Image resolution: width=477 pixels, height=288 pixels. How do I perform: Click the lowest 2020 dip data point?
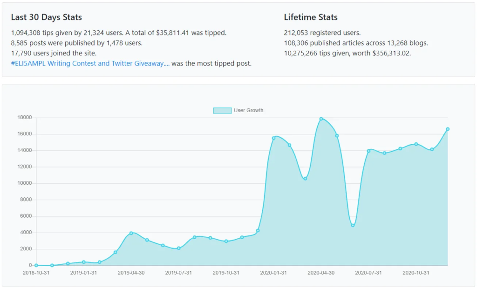[353, 225]
